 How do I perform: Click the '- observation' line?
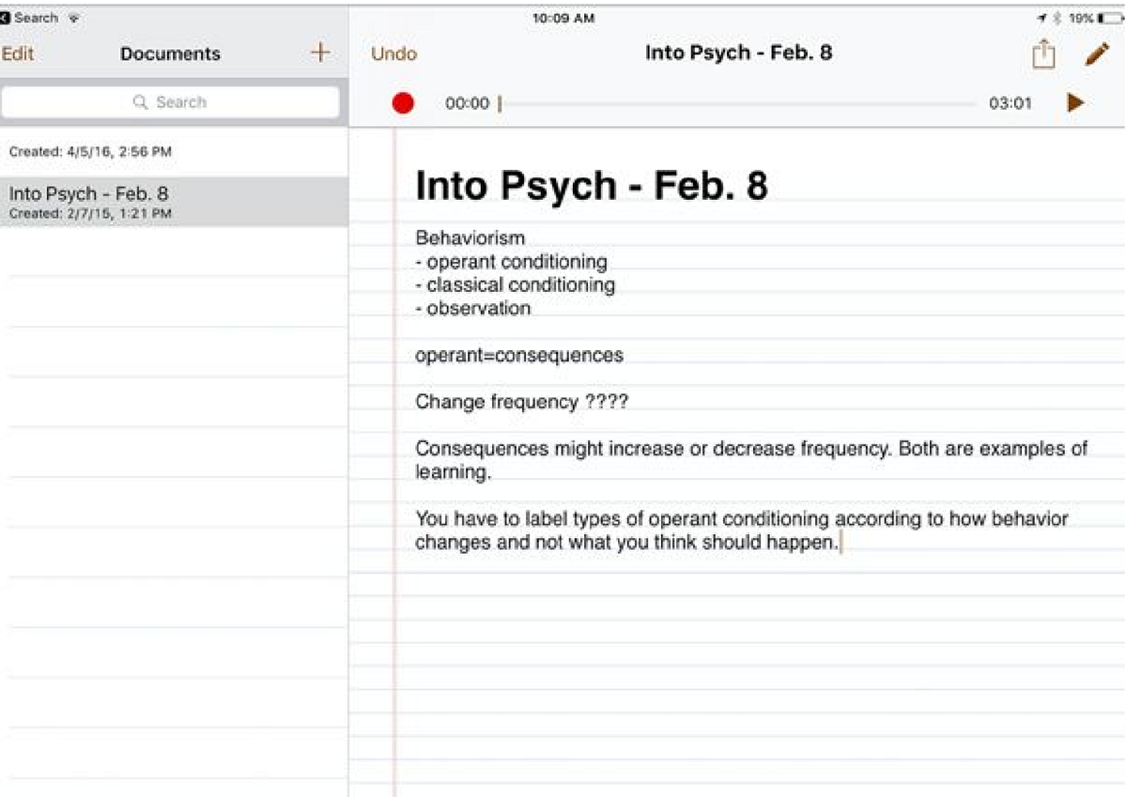pyautogui.click(x=472, y=308)
